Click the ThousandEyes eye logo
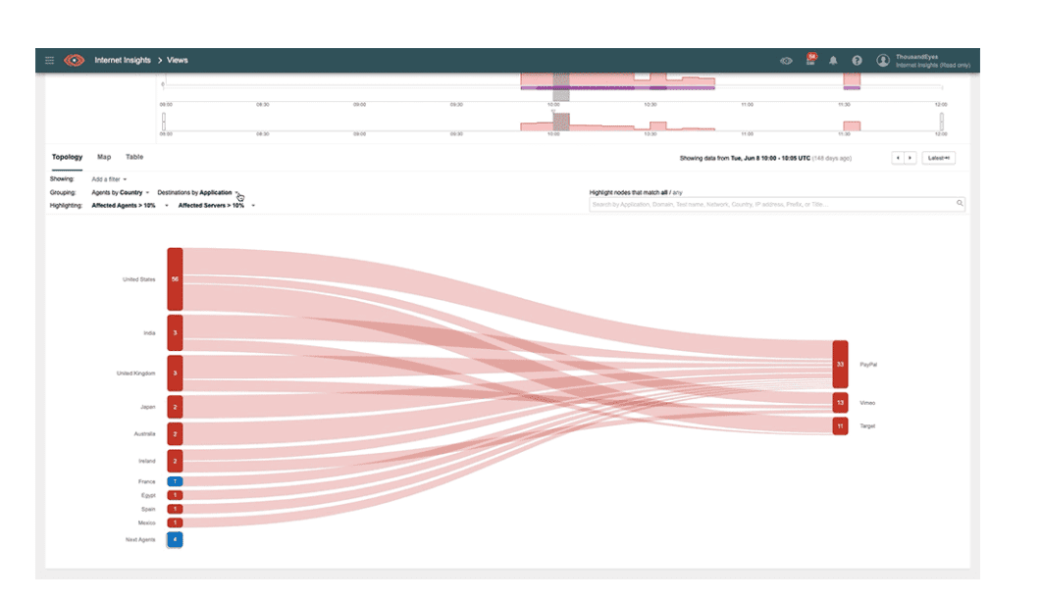The height and width of the screenshot is (598, 1041). pyautogui.click(x=75, y=61)
